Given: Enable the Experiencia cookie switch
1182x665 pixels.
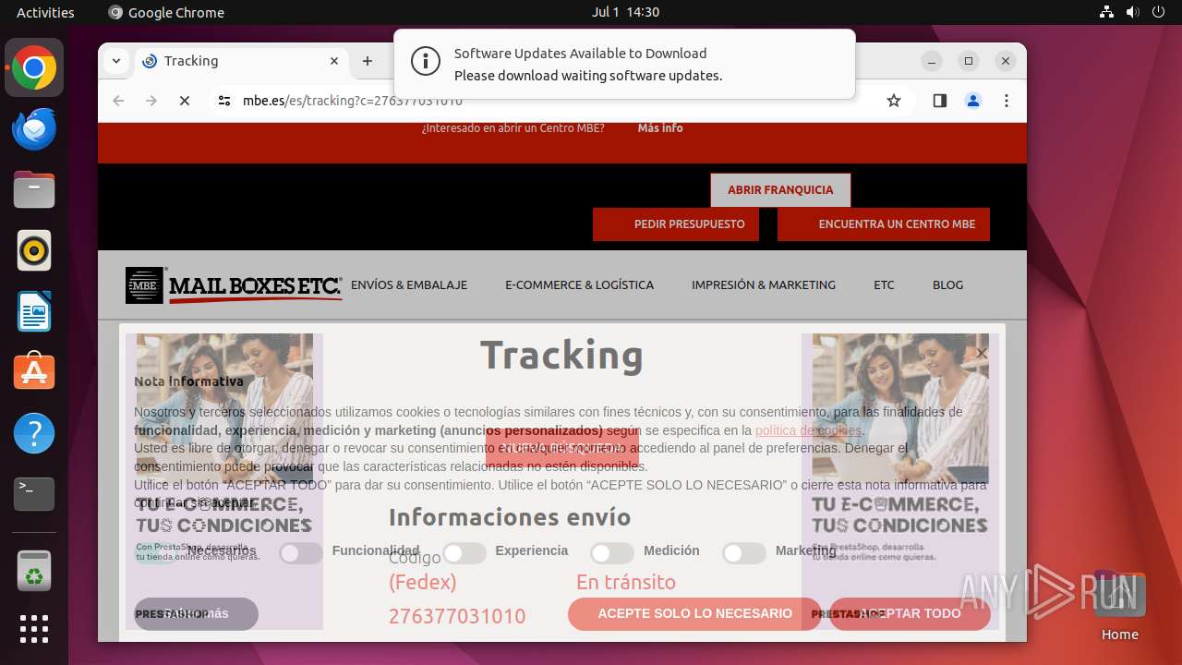Looking at the screenshot, I should pyautogui.click(x=464, y=552).
